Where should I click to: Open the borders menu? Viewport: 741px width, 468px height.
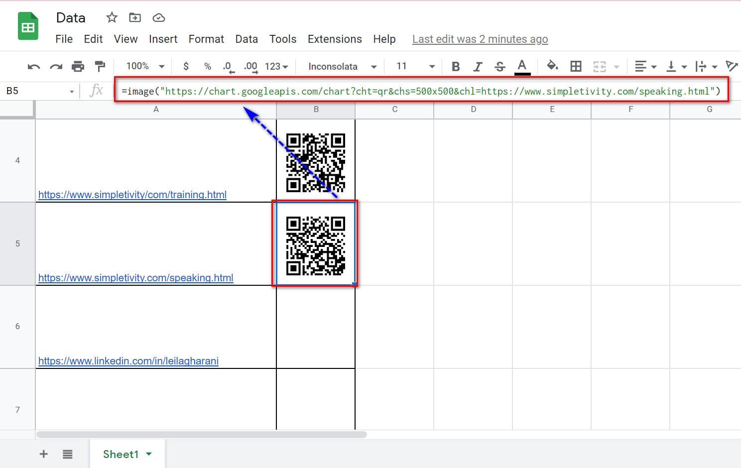[576, 66]
